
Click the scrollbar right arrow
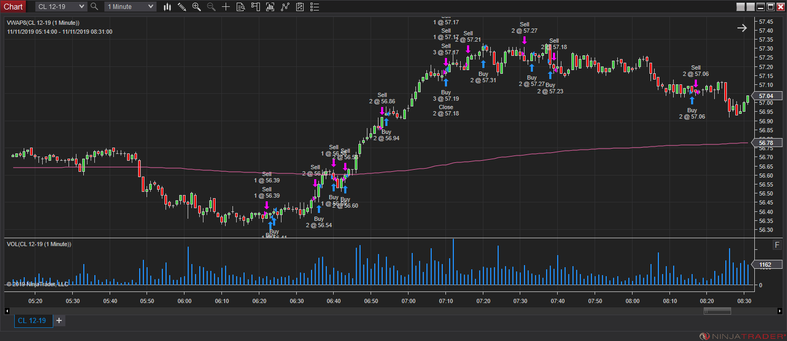pyautogui.click(x=780, y=311)
